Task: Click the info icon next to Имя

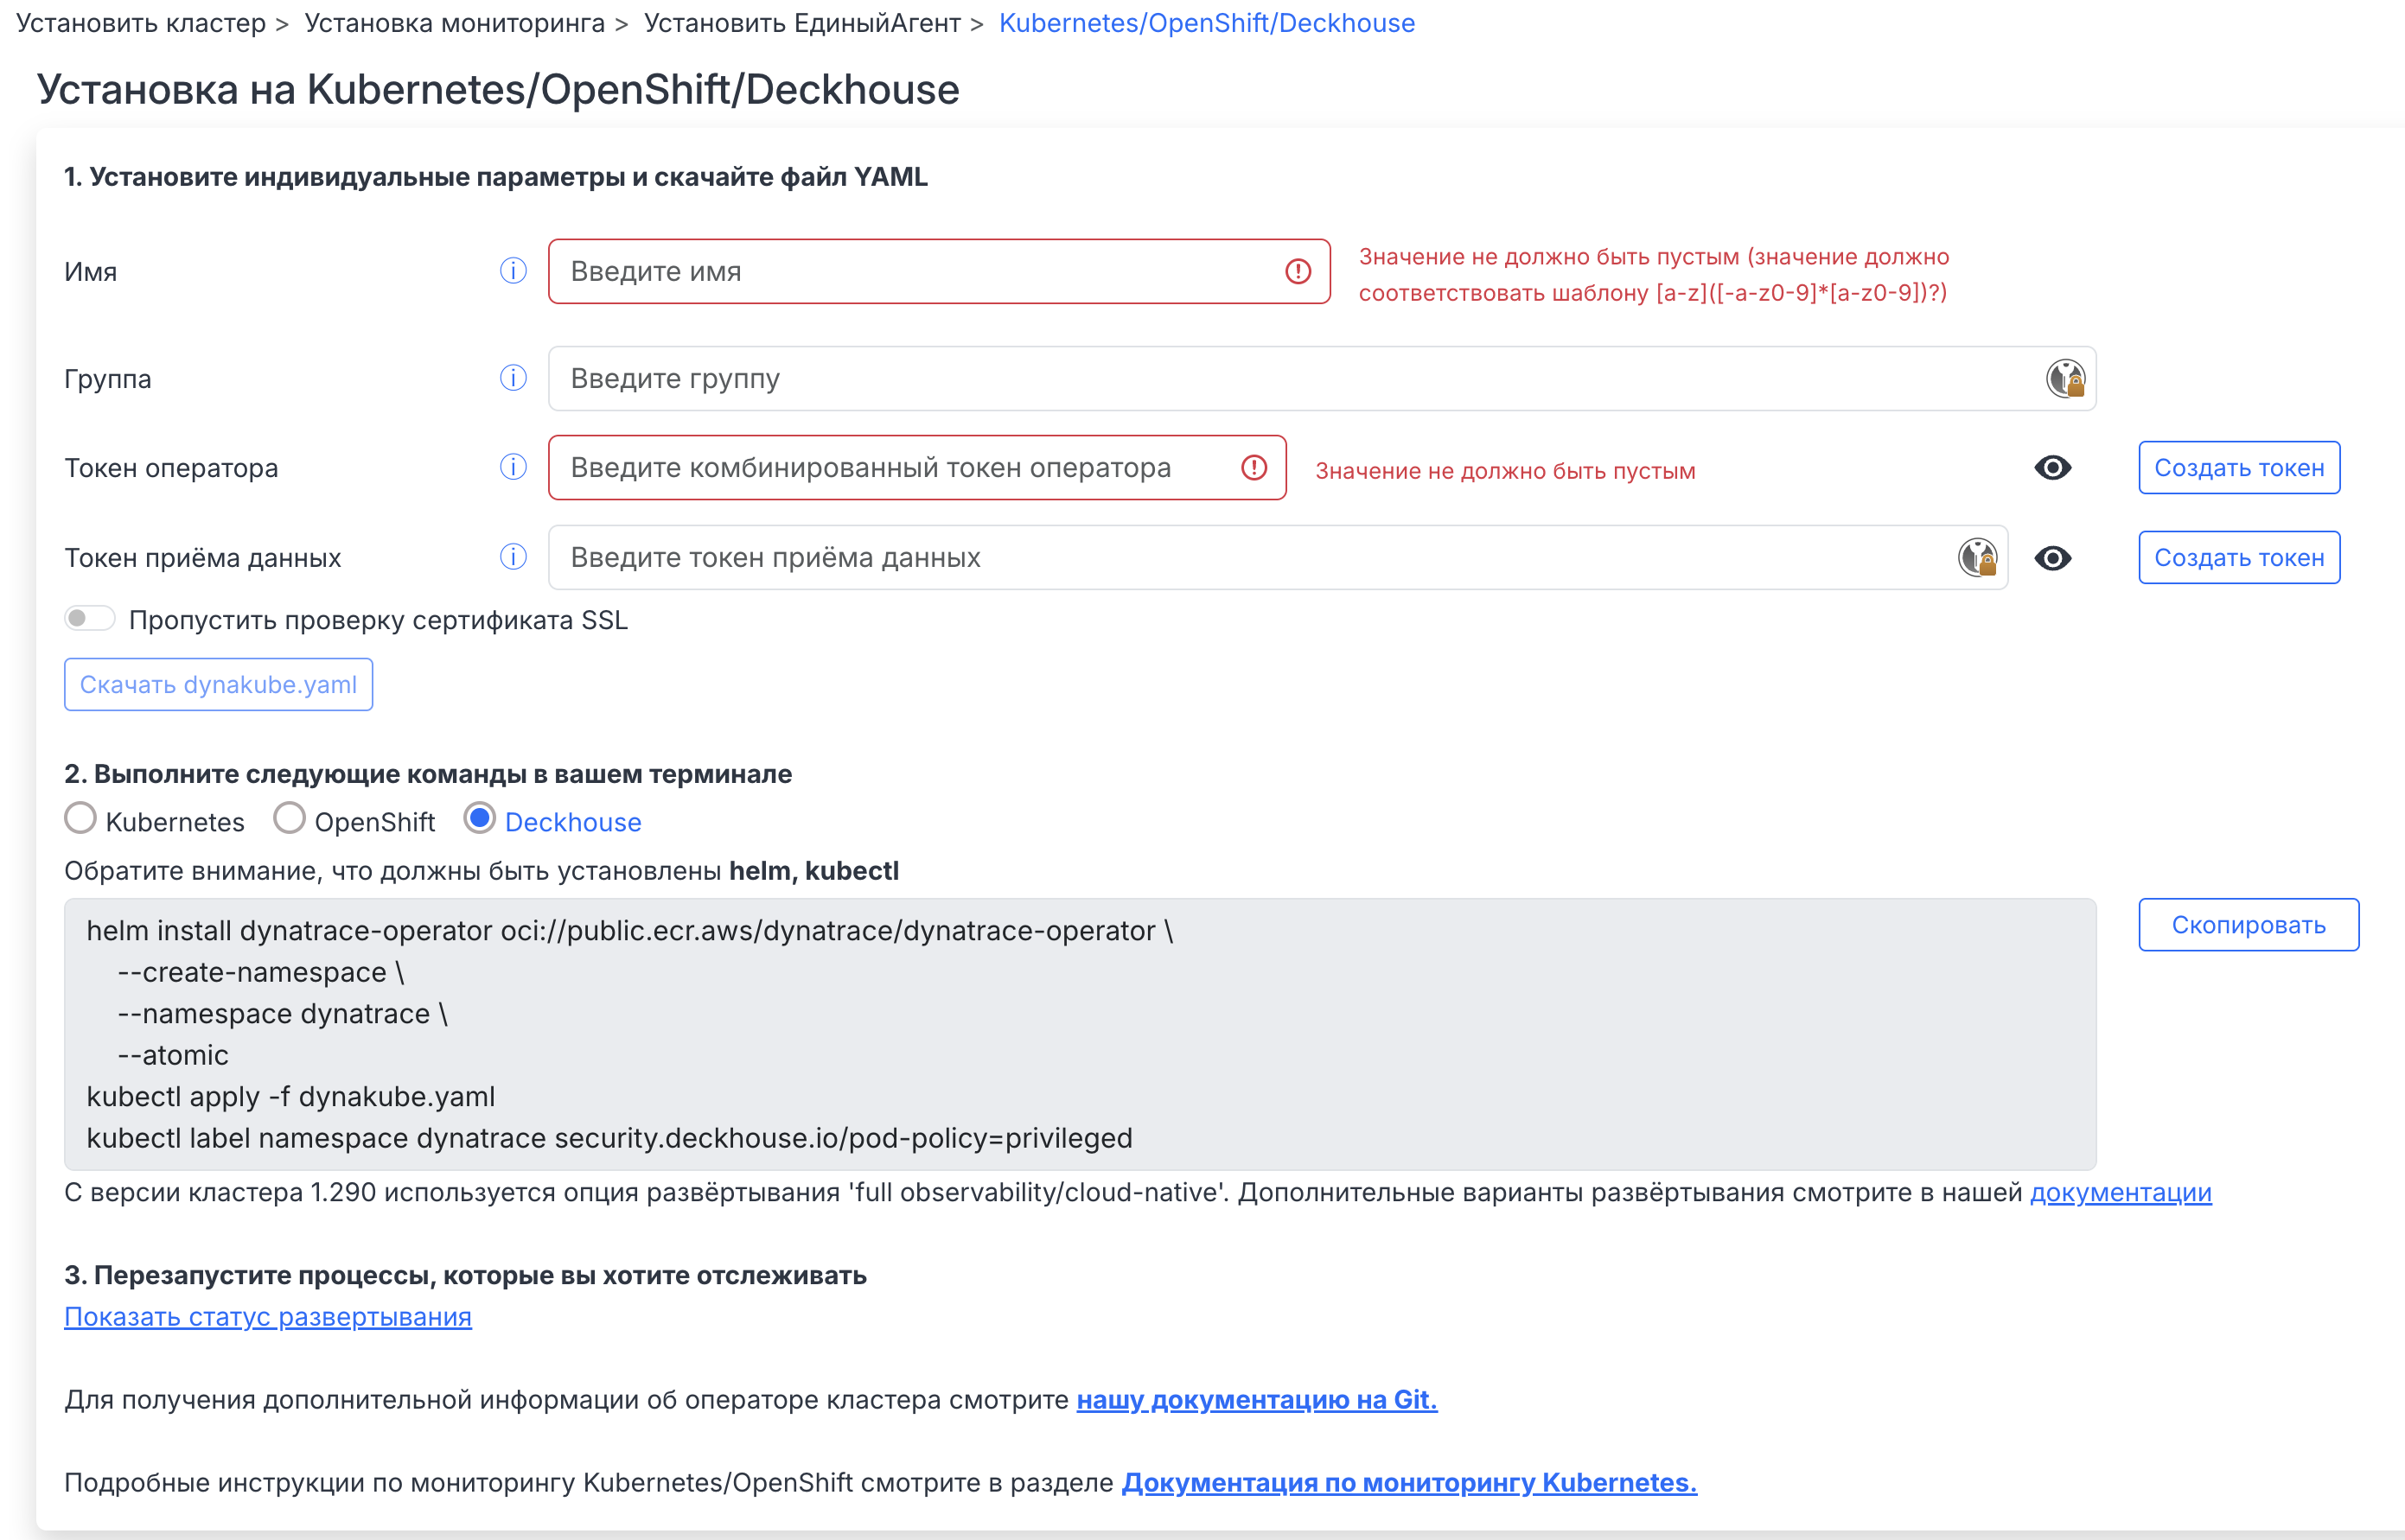Action: 514,271
